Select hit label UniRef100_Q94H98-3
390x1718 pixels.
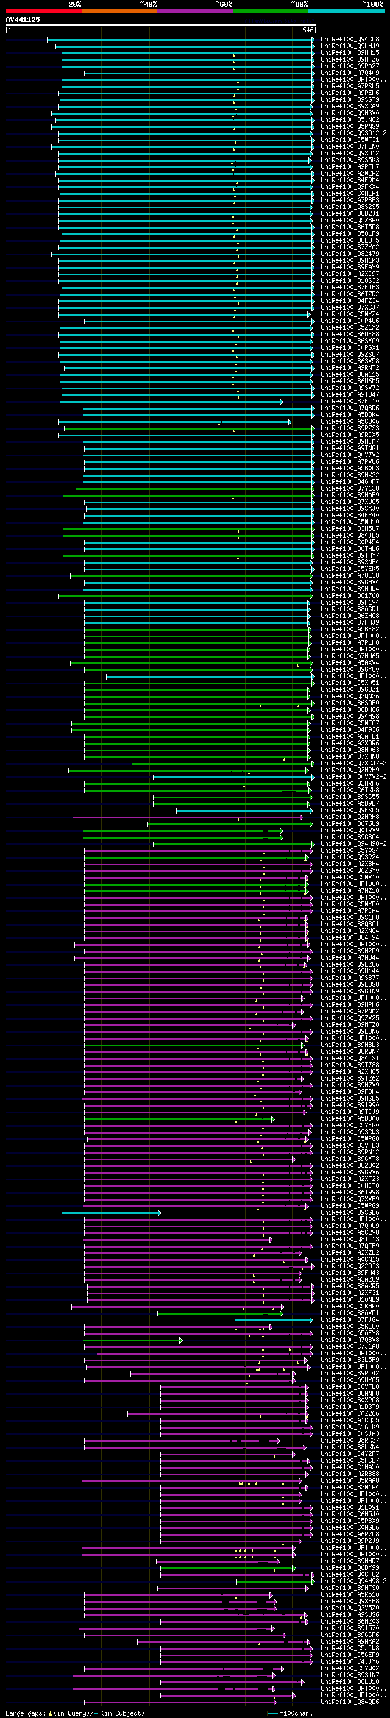[x=353, y=1581]
